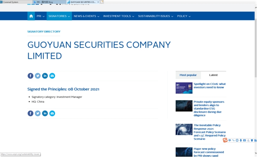Go to the PRI home page icon
The height and width of the screenshot is (157, 257).
(31, 16)
